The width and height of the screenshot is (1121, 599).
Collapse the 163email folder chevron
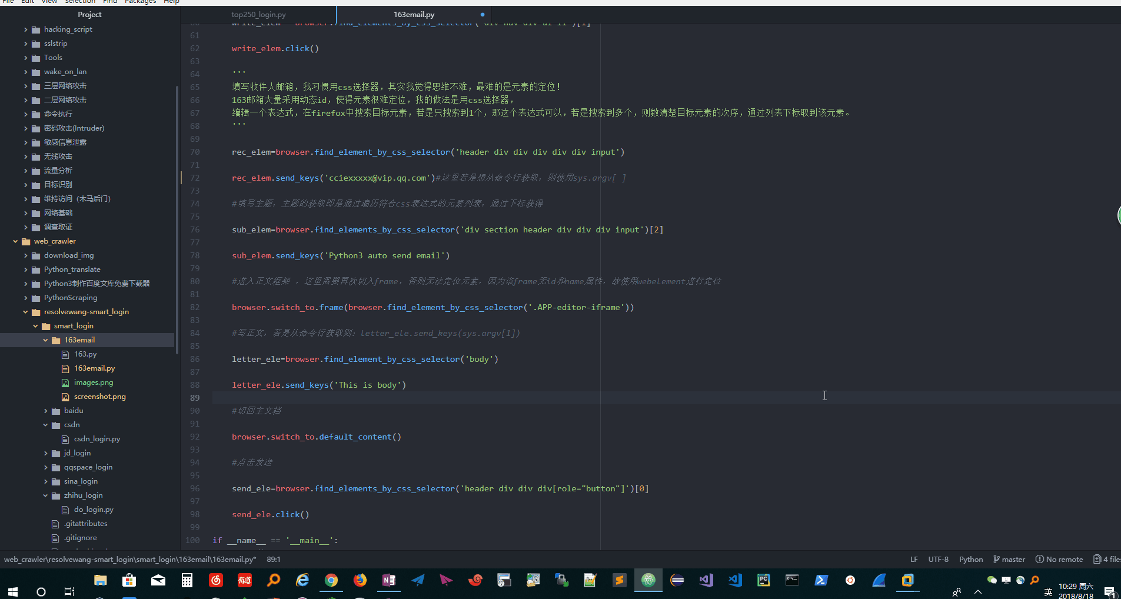click(46, 340)
